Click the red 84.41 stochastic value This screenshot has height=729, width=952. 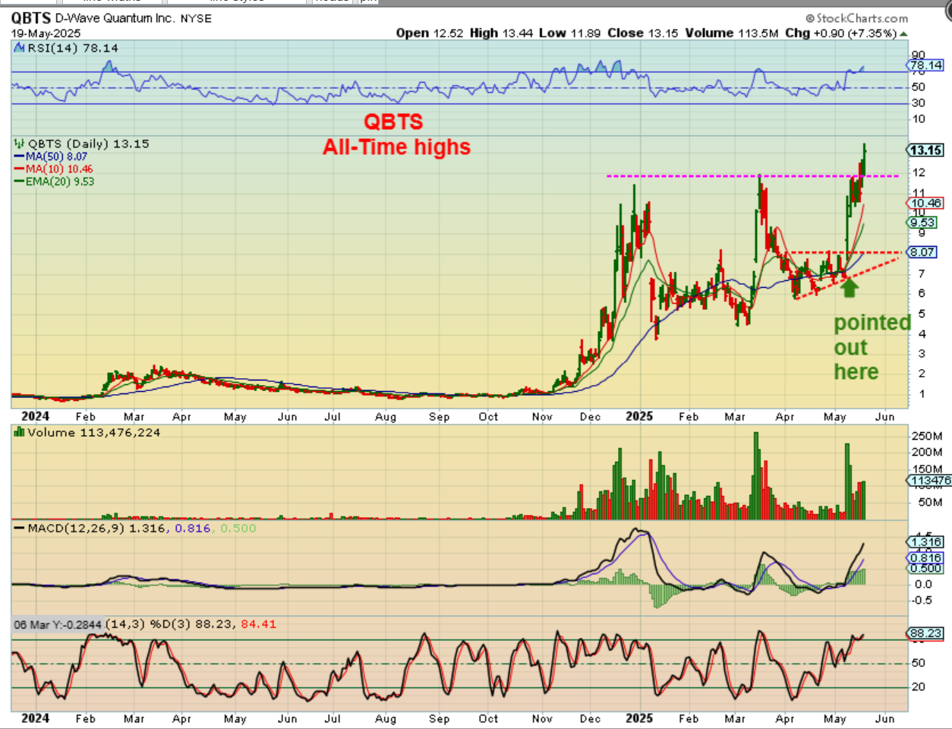[258, 624]
